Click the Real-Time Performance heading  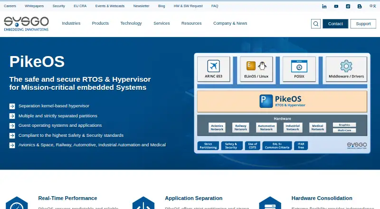(x=67, y=198)
